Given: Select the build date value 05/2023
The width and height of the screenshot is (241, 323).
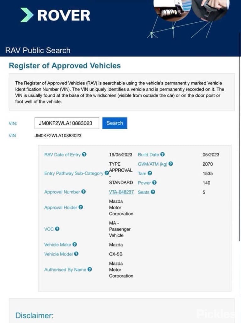Looking at the screenshot, I should click(x=211, y=155).
